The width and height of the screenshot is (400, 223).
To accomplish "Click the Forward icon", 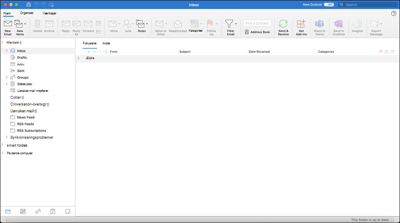I will tap(88, 24).
